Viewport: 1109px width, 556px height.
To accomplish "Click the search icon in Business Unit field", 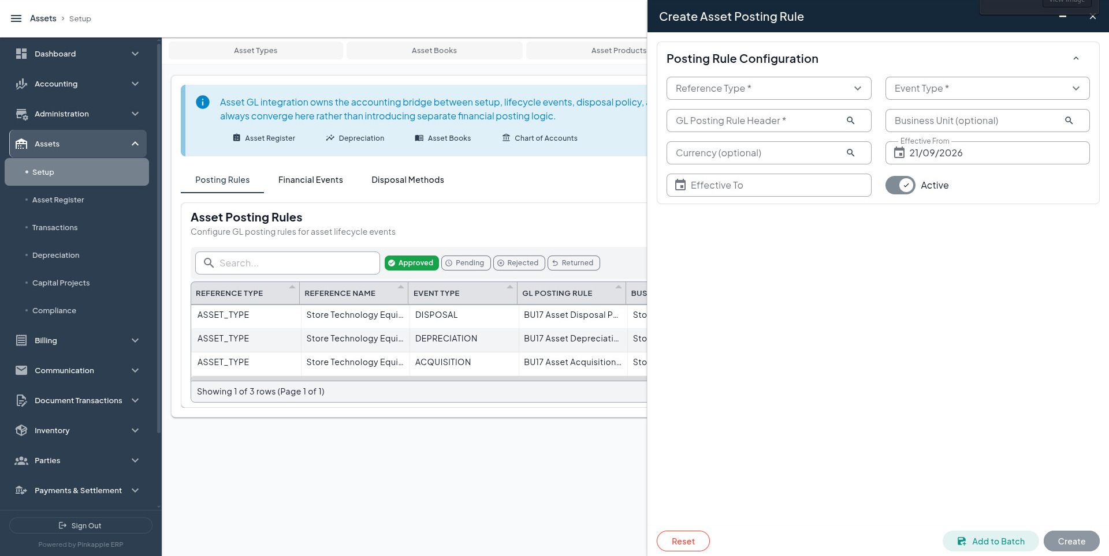I will (1069, 121).
